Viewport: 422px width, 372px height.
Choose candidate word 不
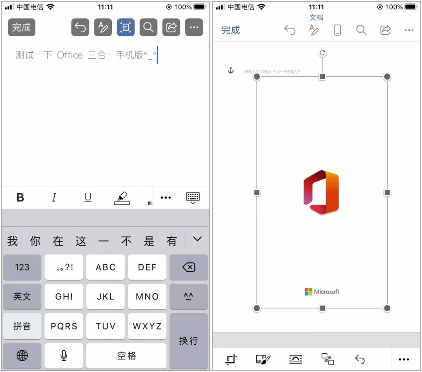126,241
